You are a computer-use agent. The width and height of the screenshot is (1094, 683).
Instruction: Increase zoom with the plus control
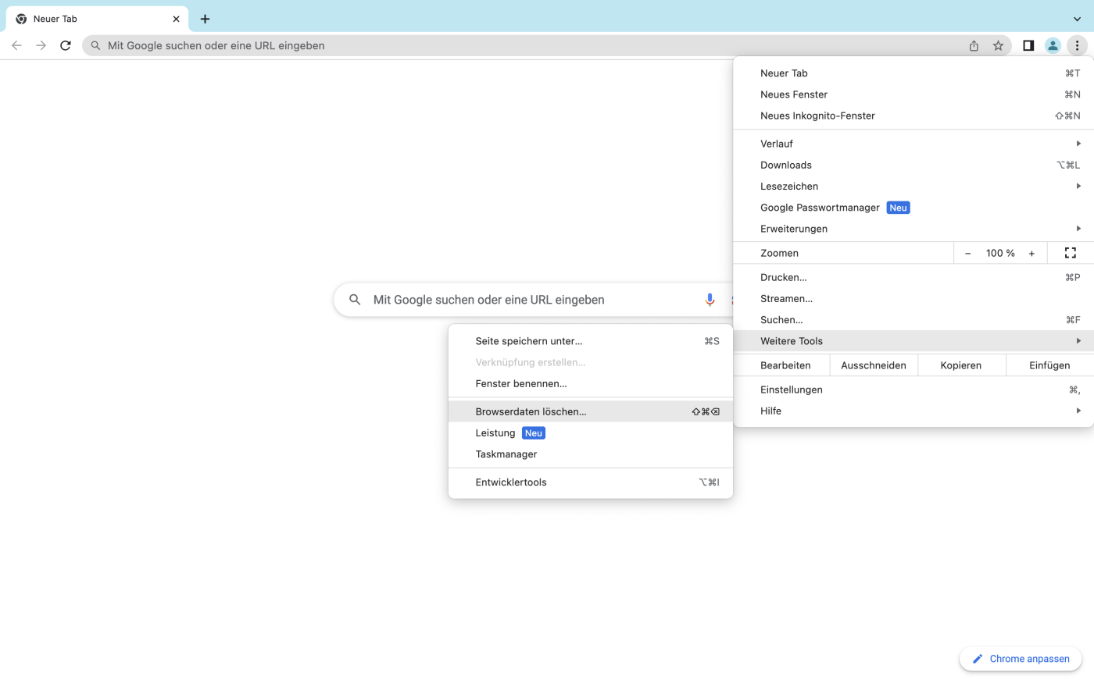(x=1031, y=252)
